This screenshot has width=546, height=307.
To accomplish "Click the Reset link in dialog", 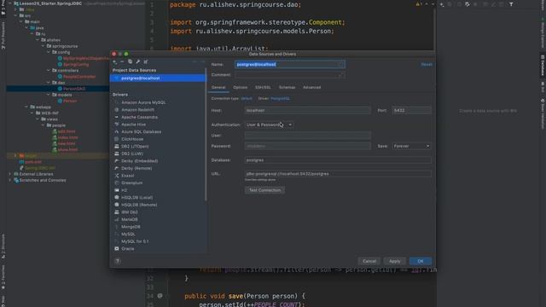I will (427, 65).
